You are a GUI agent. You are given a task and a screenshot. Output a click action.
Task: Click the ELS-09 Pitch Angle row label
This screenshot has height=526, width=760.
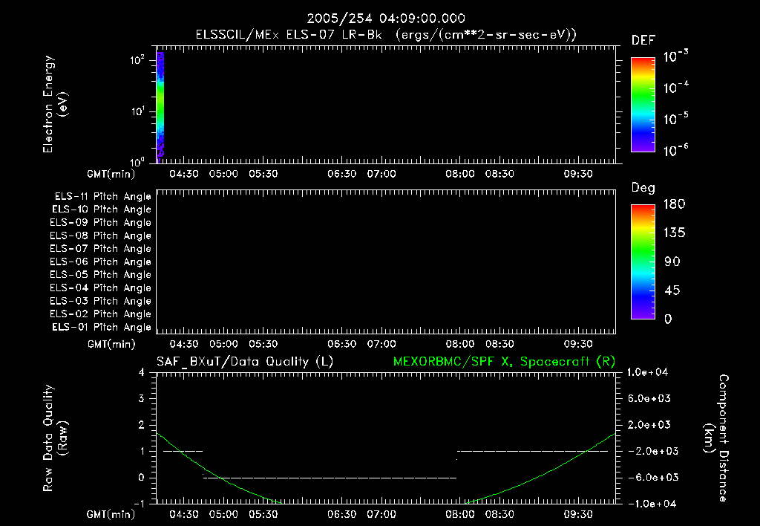(x=100, y=223)
